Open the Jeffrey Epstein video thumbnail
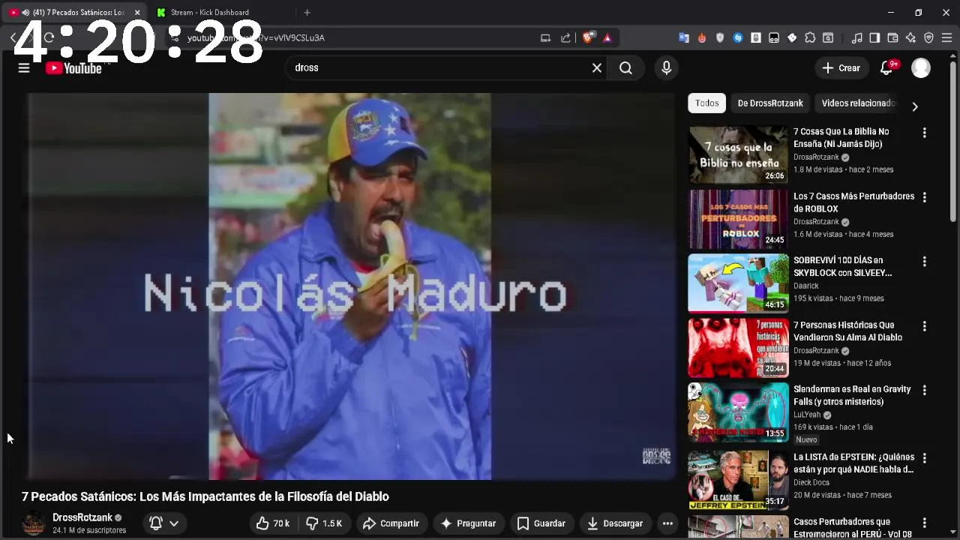 738,479
